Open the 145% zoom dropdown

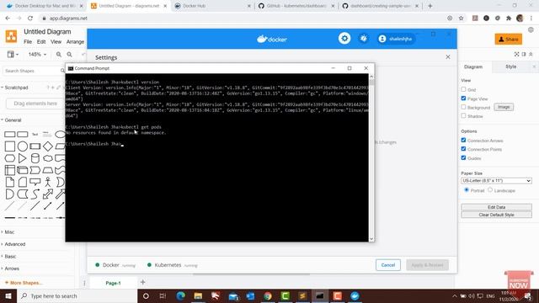point(37,54)
